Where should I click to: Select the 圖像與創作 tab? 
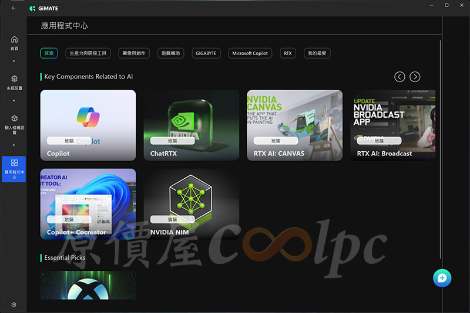pyautogui.click(x=134, y=53)
